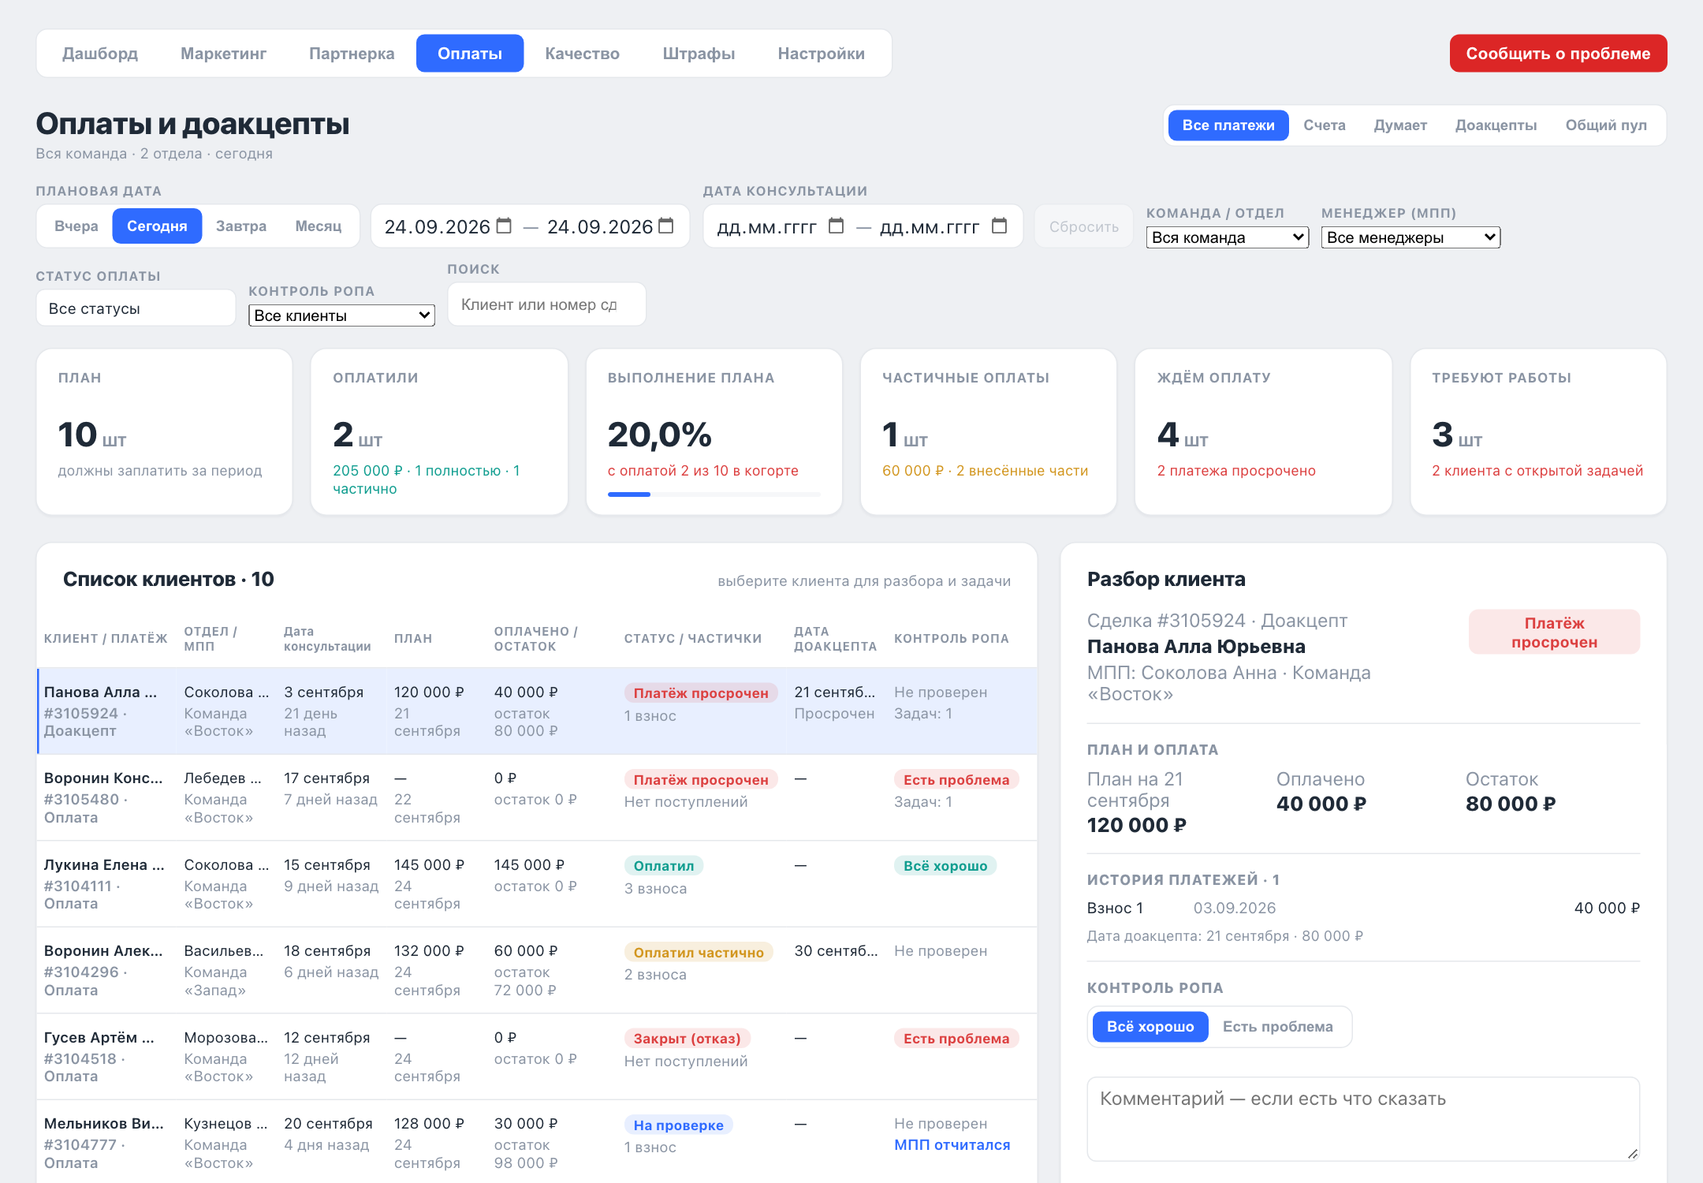Select client row Лукина Елена #3104111

pyautogui.click(x=536, y=884)
